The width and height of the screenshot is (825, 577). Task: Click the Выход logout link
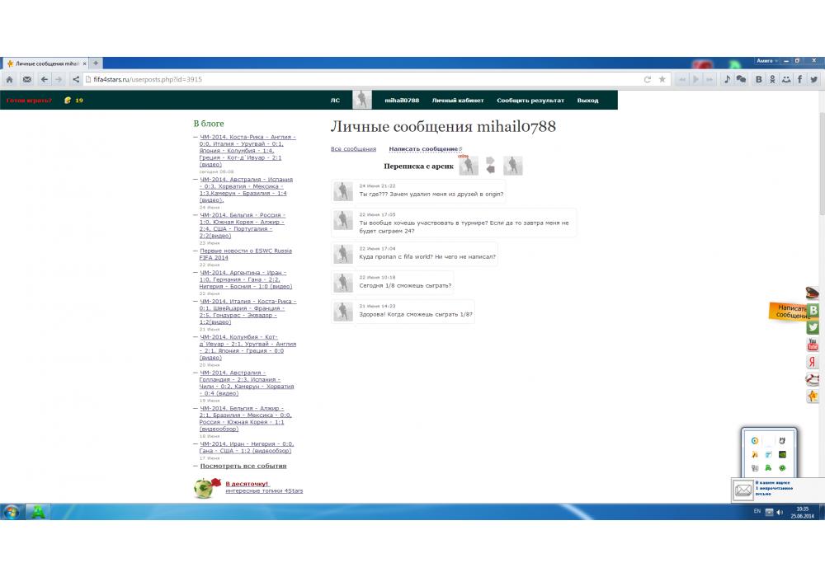point(587,101)
